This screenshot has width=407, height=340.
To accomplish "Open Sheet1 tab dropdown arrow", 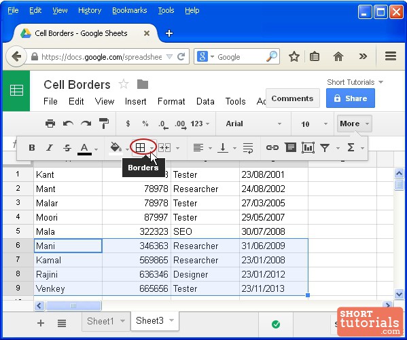I will pyautogui.click(x=122, y=321).
